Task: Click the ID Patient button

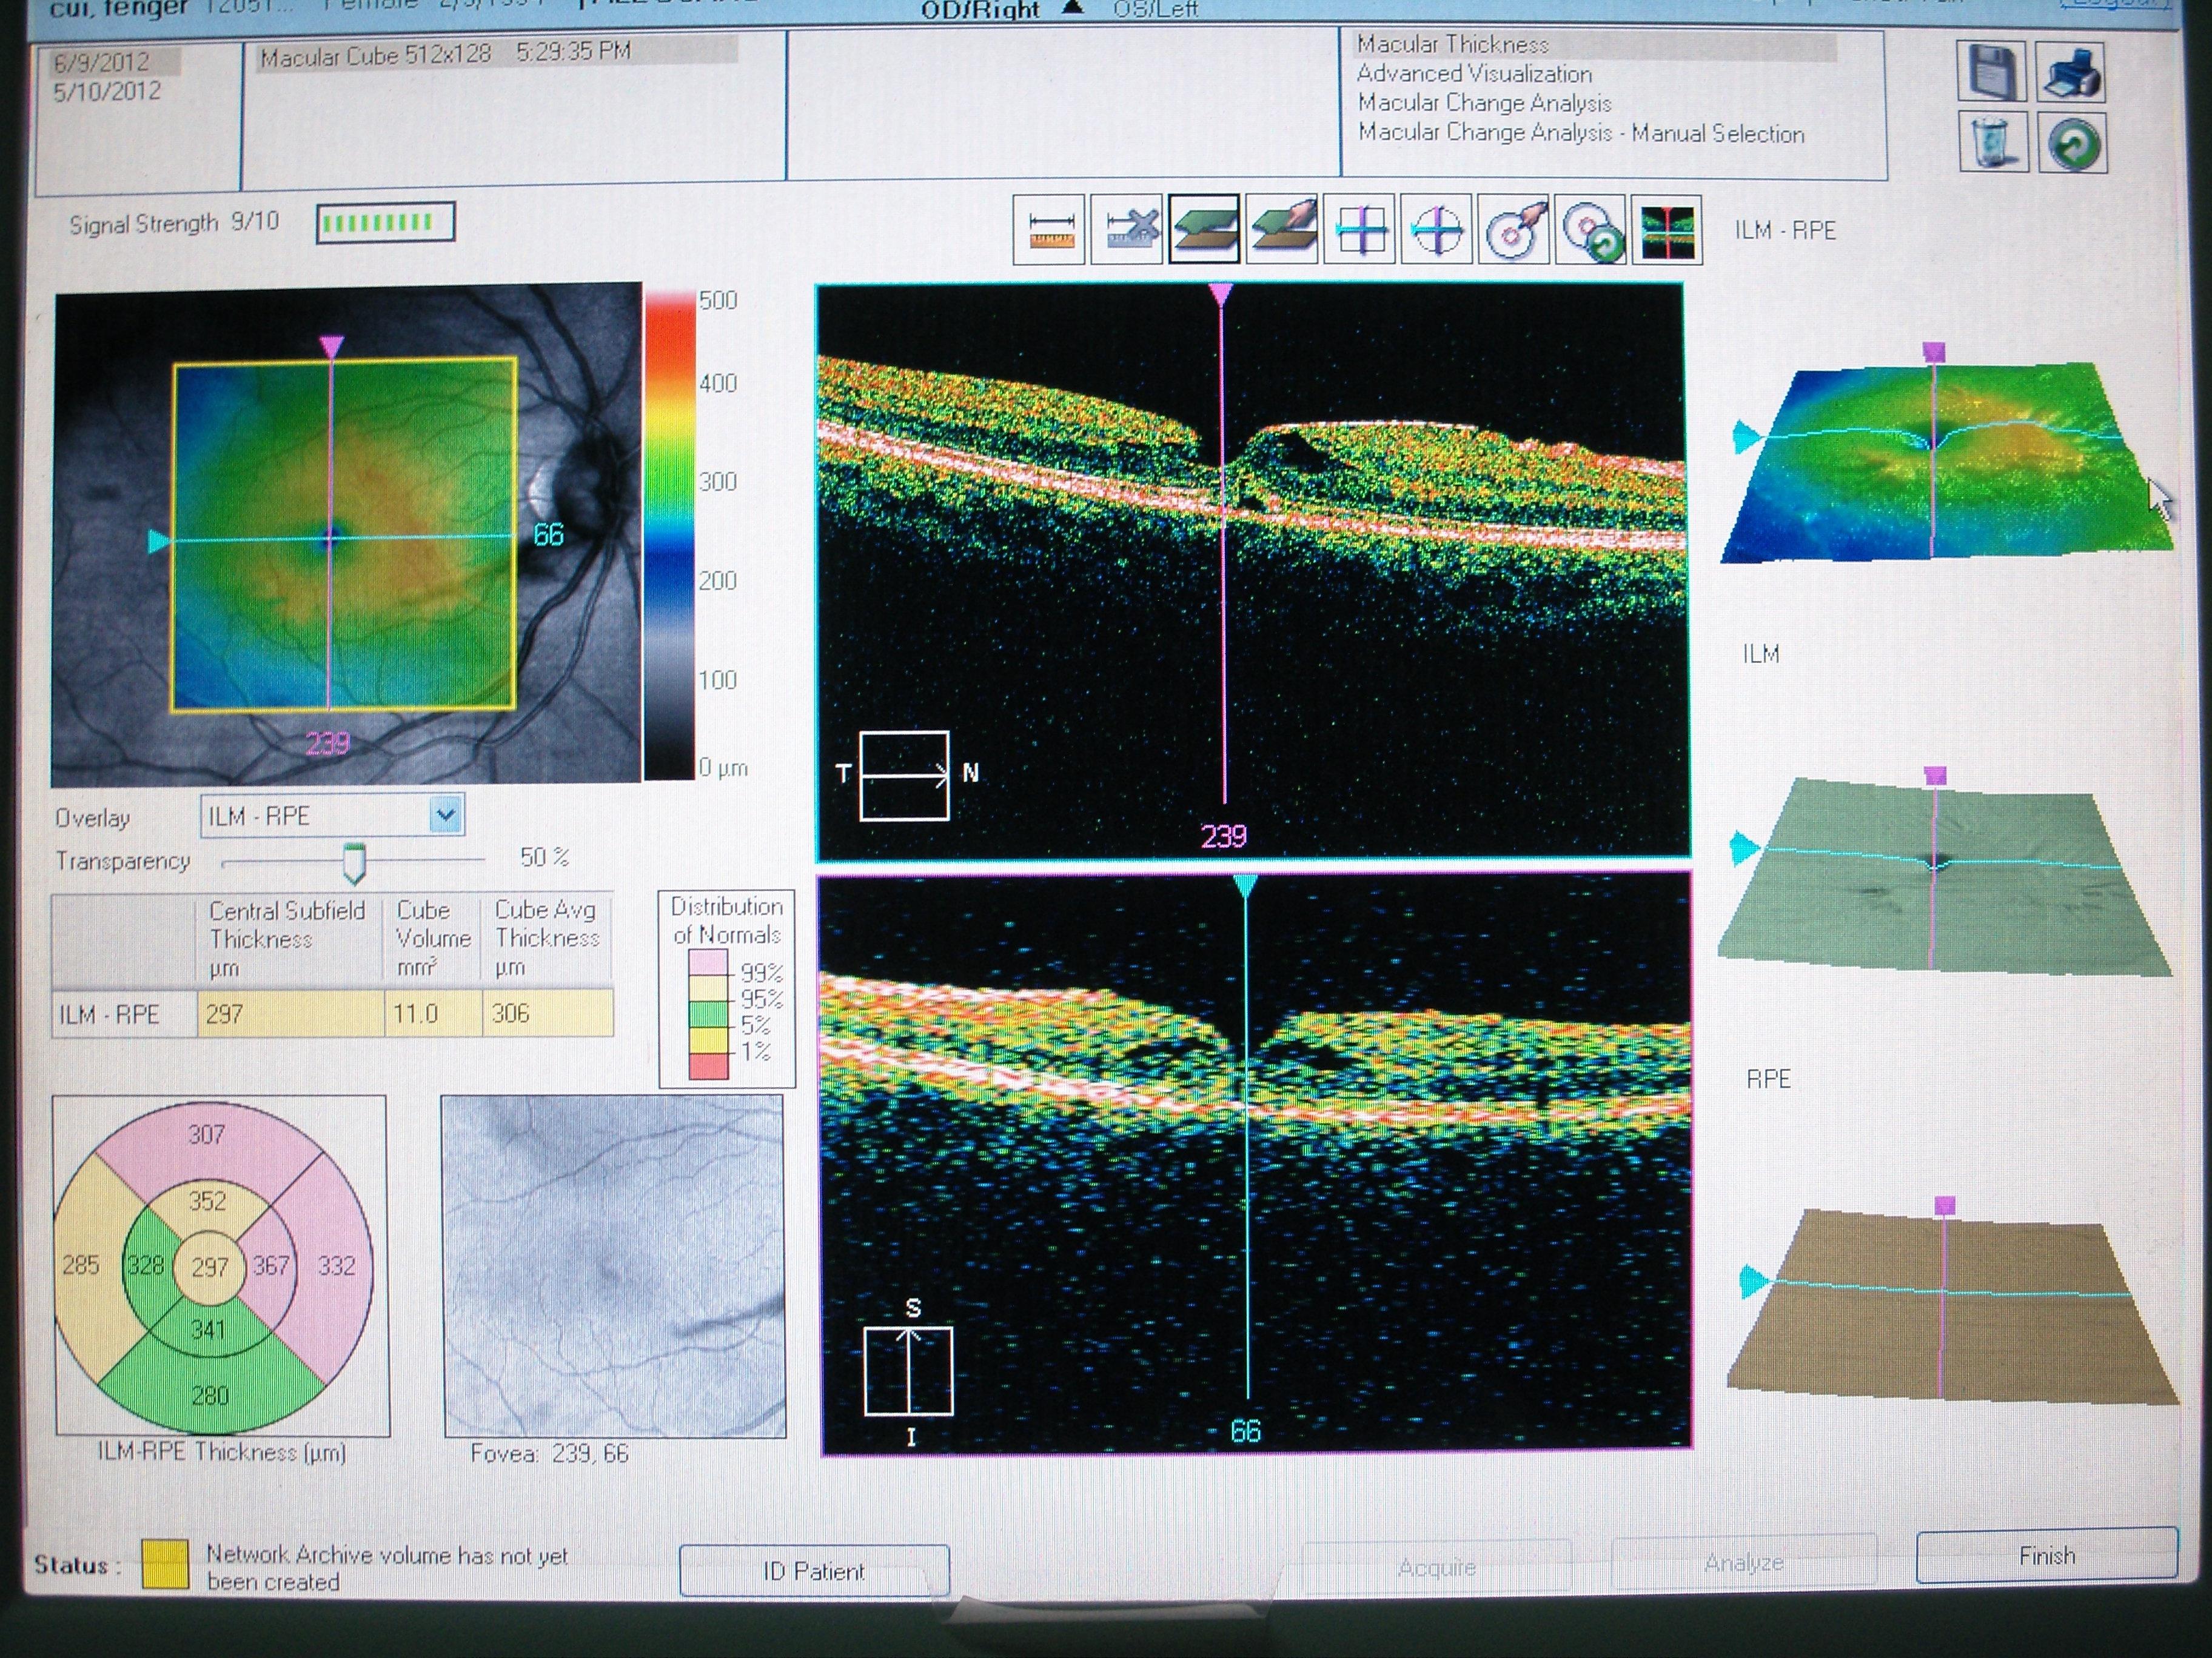Action: [814, 1571]
